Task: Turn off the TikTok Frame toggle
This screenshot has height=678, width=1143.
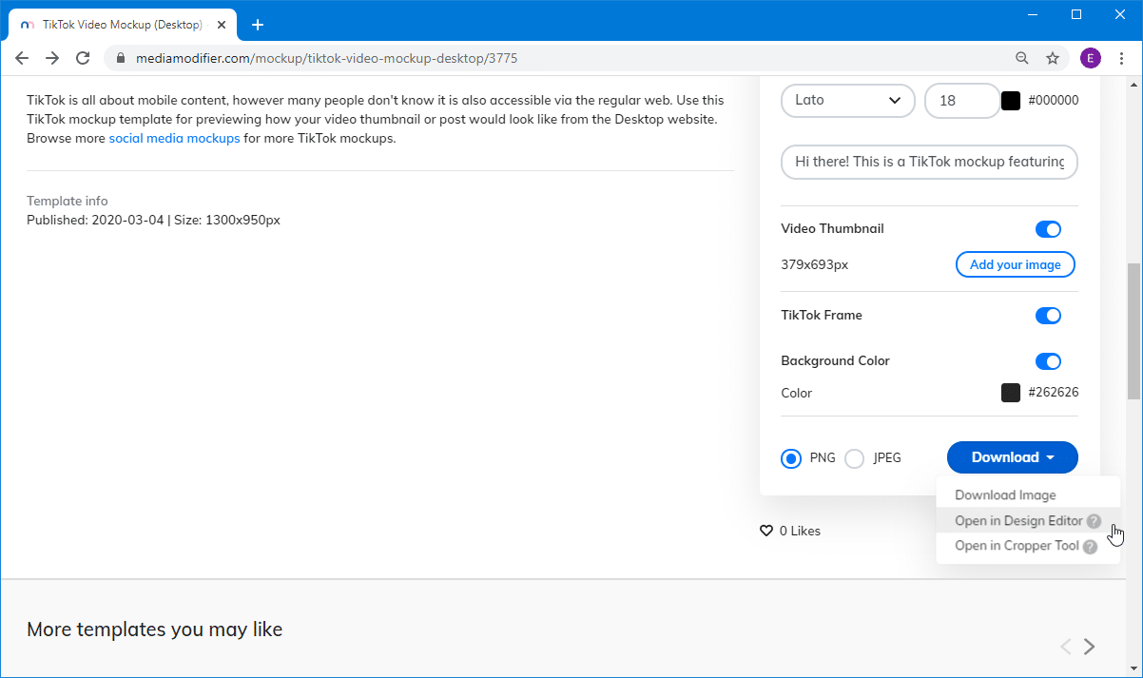Action: coord(1048,316)
